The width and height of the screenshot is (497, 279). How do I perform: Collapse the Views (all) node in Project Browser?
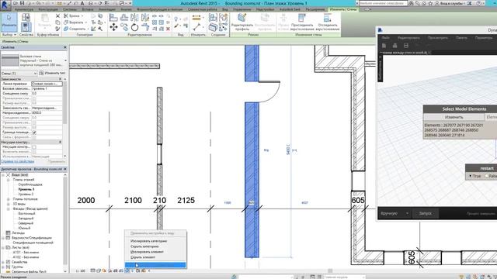point(3,175)
